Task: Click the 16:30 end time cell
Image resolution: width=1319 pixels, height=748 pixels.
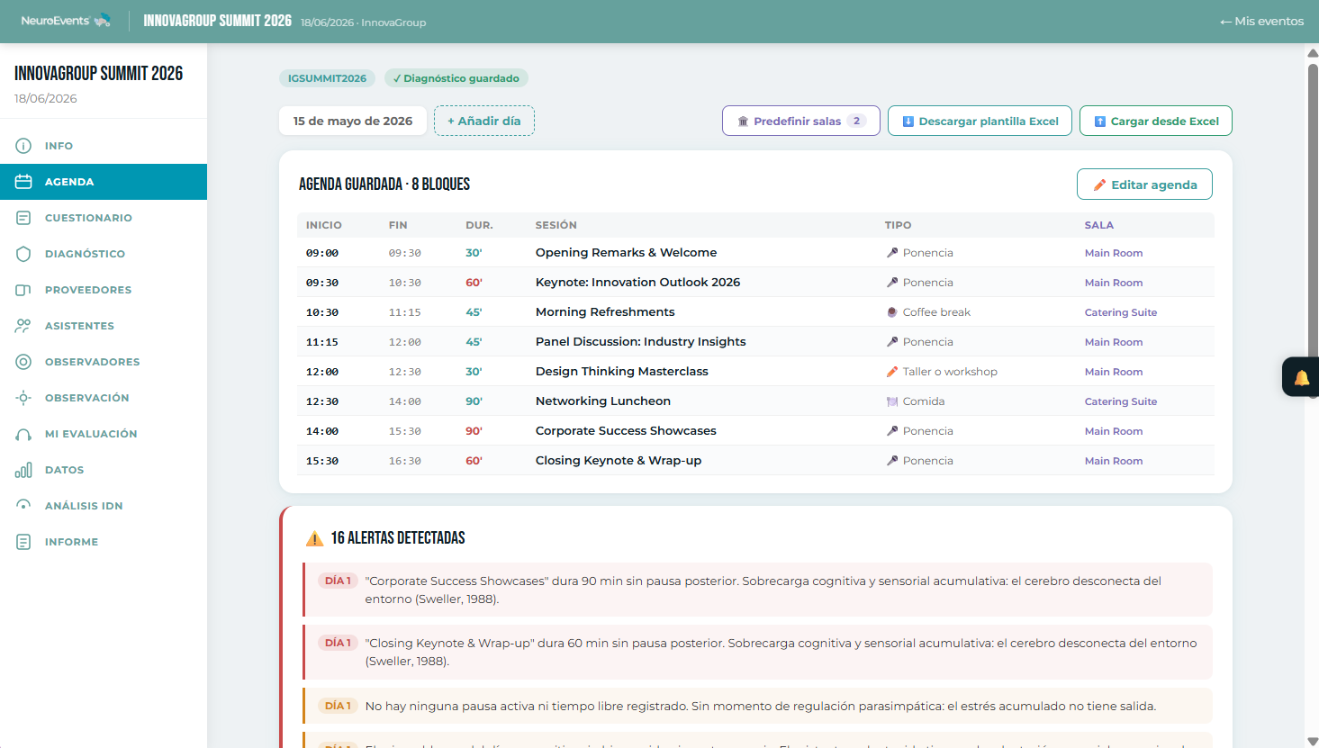Action: pyautogui.click(x=405, y=461)
